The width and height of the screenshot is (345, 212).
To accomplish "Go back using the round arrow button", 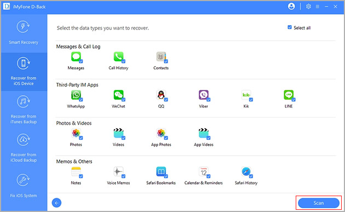I will coord(56,203).
